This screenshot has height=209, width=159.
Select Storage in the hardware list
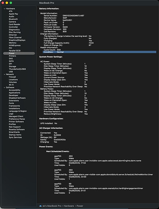coord(12,67)
